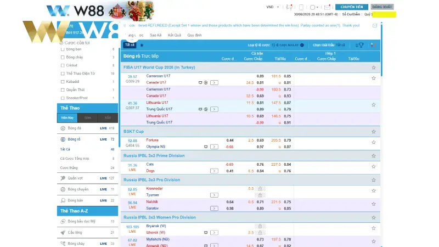Favorite Russia IPBL 3x3 Pro Division league
This screenshot has height=247, width=439.
[x=374, y=180]
